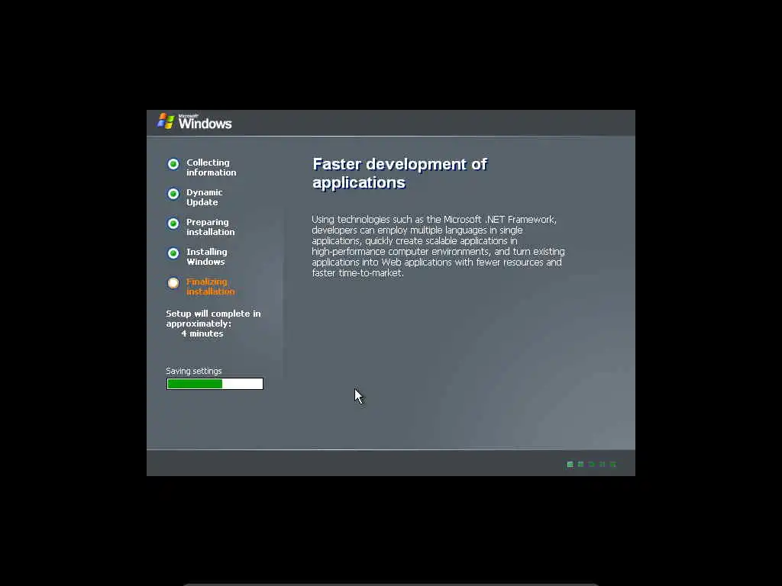Click the Dynamic Update step indicator

pos(173,194)
